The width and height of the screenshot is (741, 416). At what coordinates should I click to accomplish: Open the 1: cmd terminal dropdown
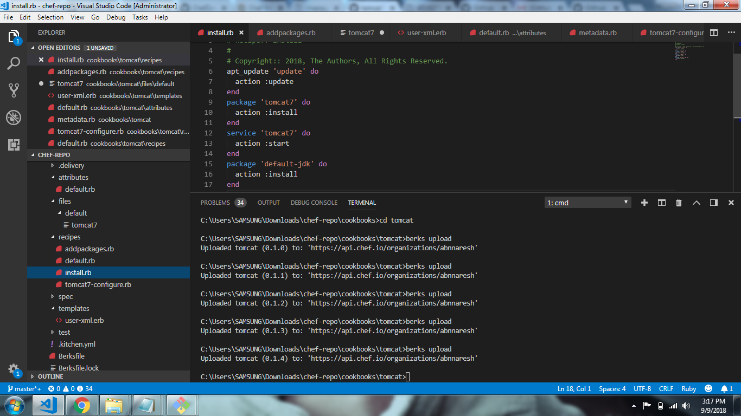pyautogui.click(x=587, y=202)
